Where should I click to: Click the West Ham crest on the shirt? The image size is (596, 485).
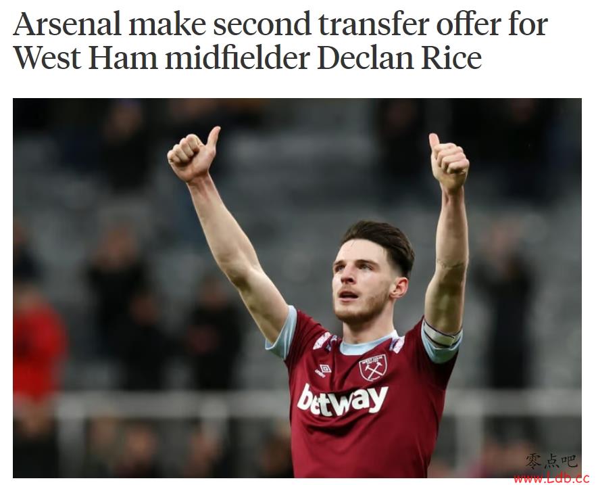click(x=373, y=367)
